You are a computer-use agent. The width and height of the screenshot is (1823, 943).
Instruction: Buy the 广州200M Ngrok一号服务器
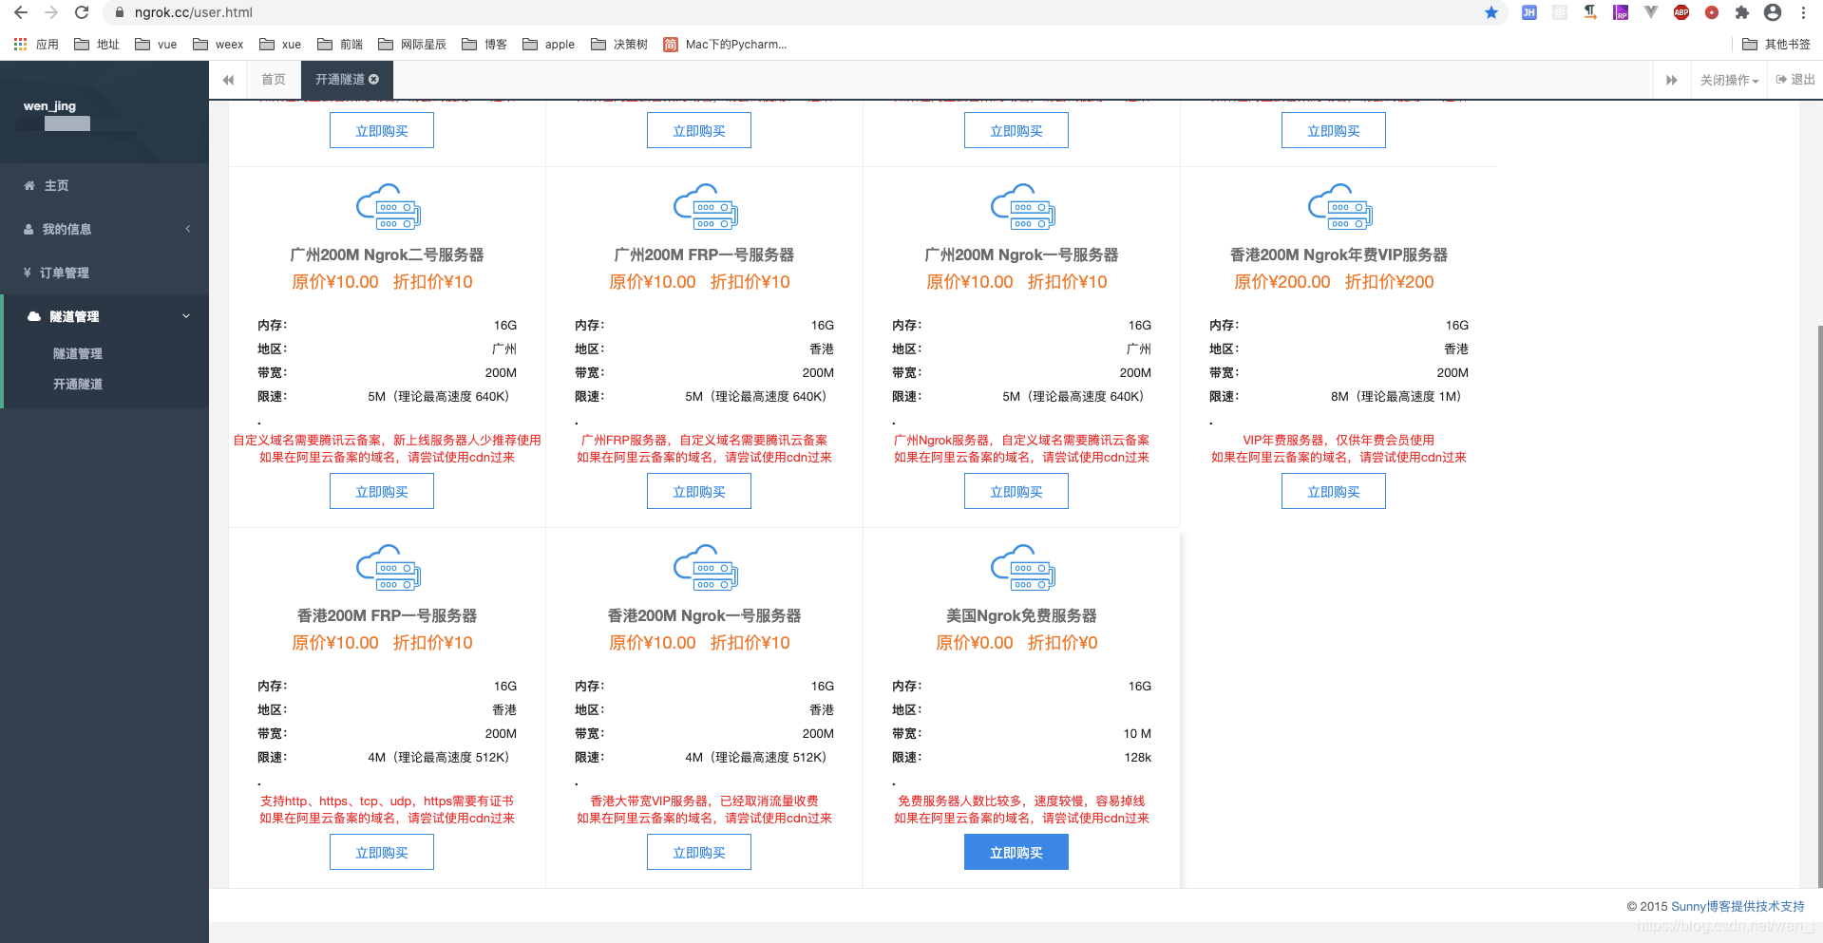pos(1016,491)
